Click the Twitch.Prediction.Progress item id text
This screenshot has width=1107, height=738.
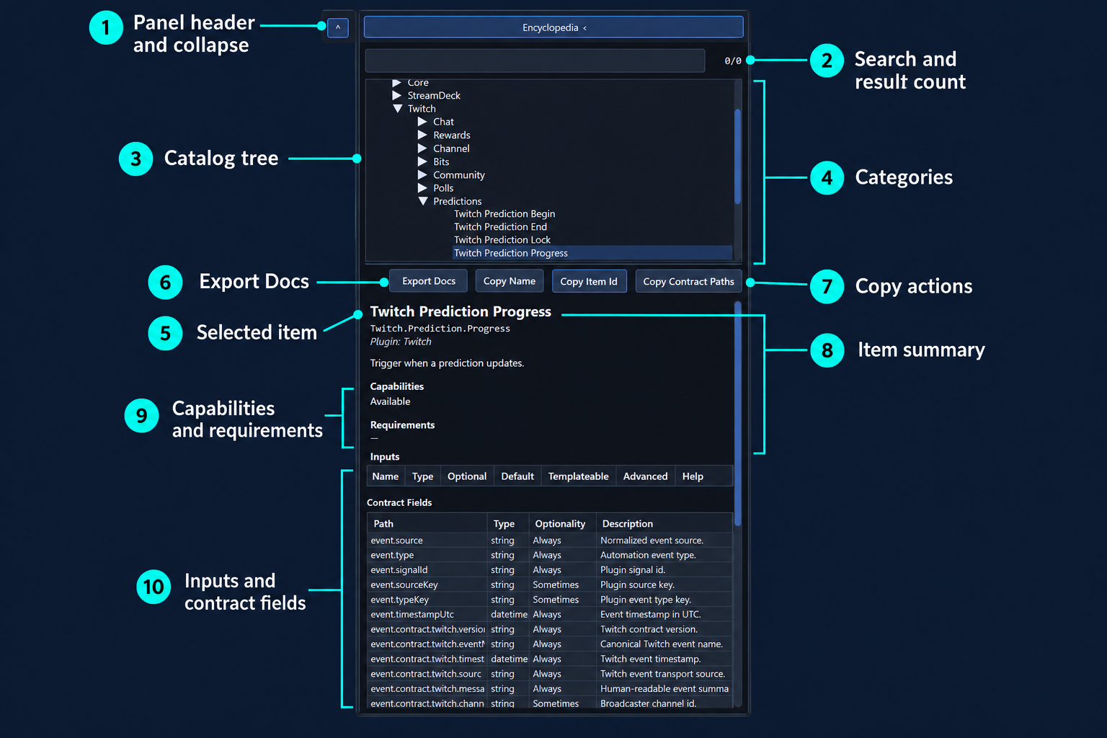(440, 329)
